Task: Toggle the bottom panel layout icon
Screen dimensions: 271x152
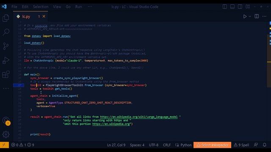Action: click(x=232, y=7)
